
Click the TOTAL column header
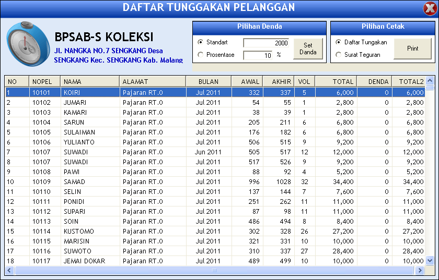tap(336, 81)
